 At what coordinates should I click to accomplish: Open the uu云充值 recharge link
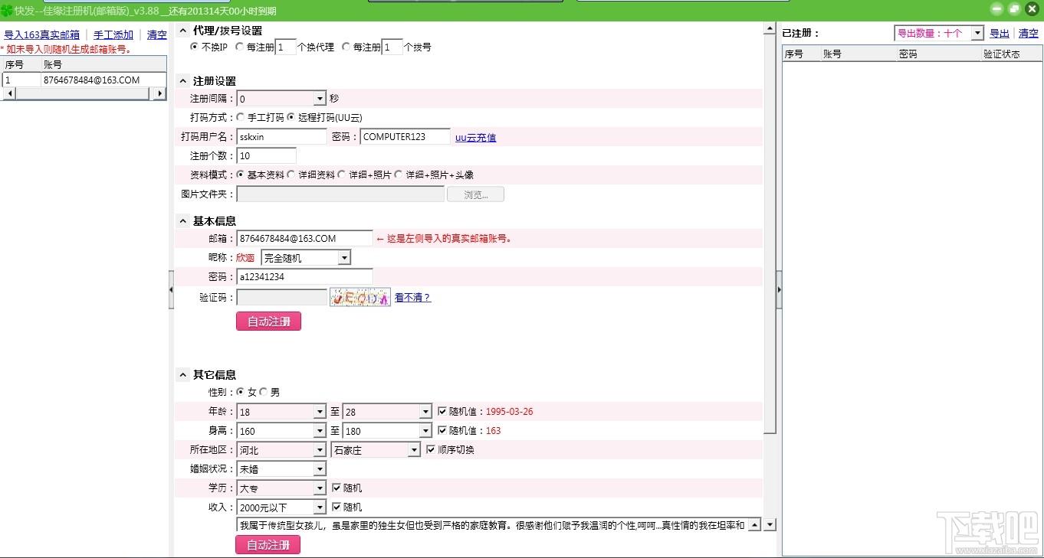click(x=475, y=137)
